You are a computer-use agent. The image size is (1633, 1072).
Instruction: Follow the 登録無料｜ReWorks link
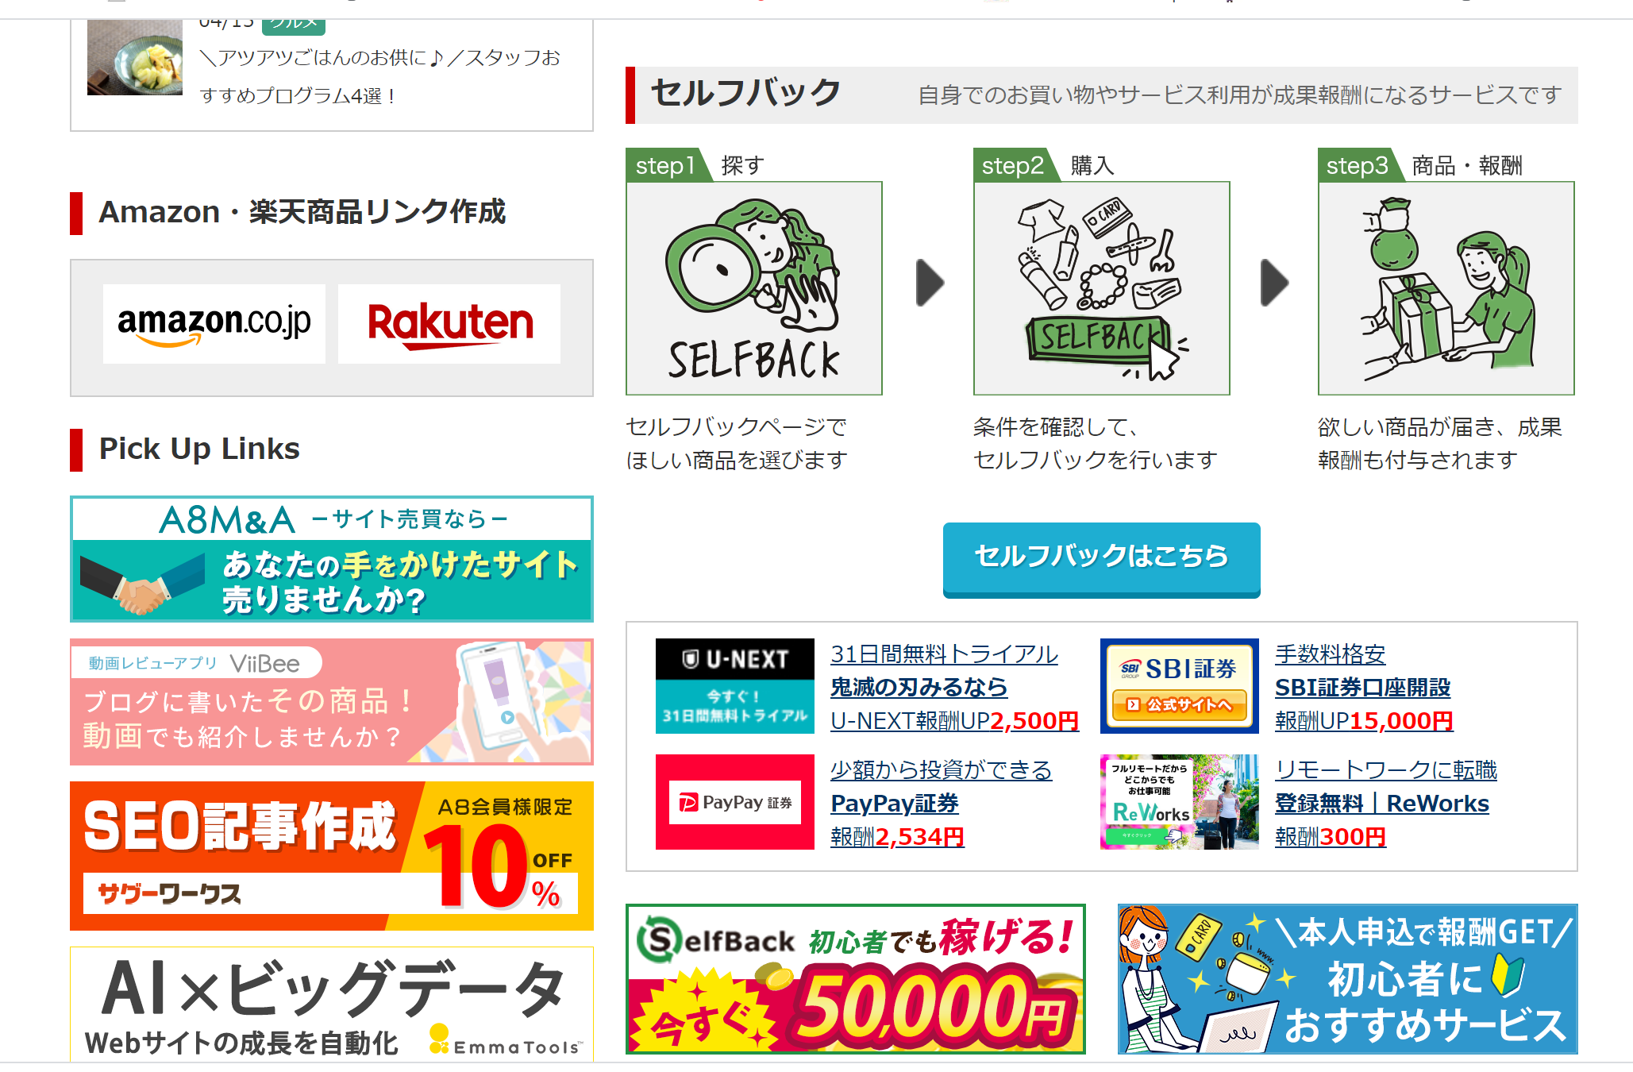1382,804
